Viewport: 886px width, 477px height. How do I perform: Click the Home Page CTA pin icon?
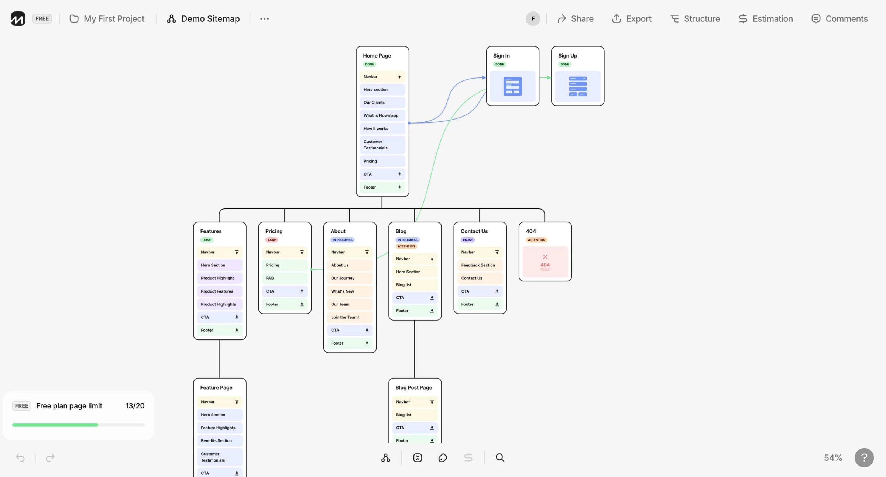(x=399, y=174)
